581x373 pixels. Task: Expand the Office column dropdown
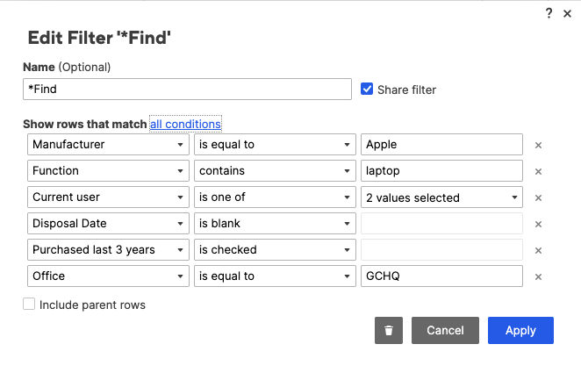click(108, 276)
